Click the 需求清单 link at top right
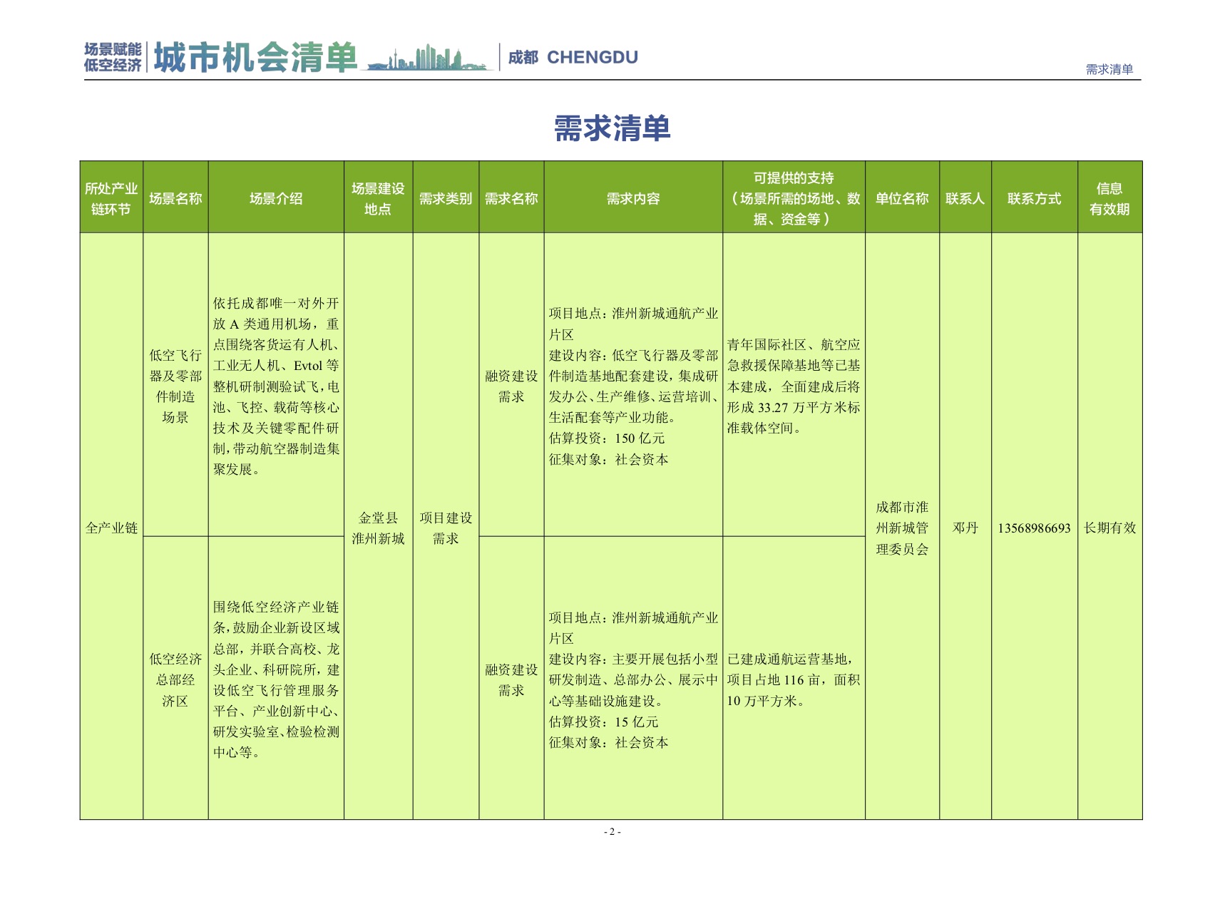Screen dimensions: 1225x909 1109,69
